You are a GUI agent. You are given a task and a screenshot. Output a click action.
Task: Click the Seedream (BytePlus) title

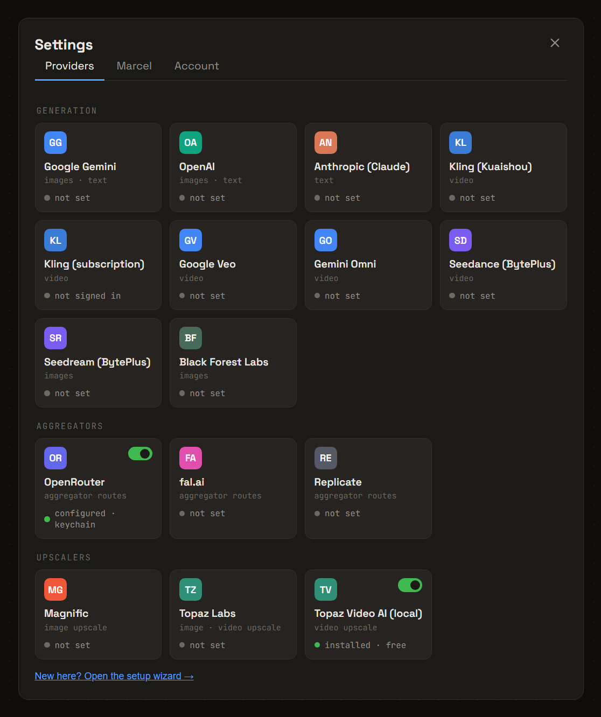click(97, 362)
